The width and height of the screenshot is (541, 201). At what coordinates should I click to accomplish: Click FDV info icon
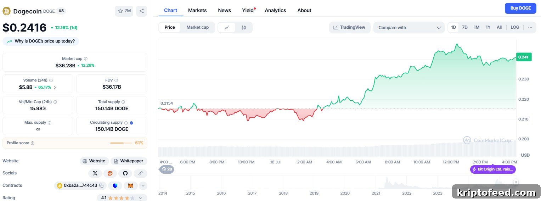(116, 80)
